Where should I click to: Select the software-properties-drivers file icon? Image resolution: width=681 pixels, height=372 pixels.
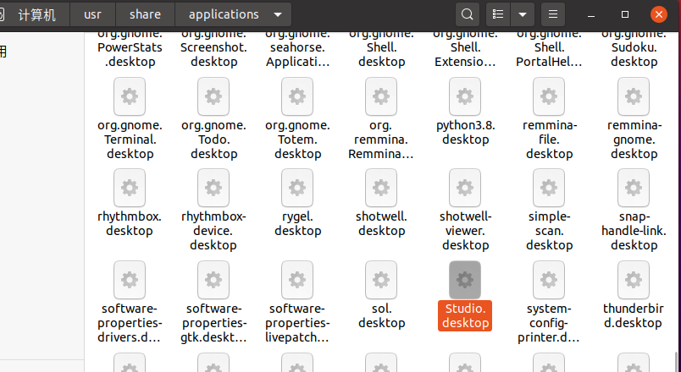pyautogui.click(x=130, y=280)
